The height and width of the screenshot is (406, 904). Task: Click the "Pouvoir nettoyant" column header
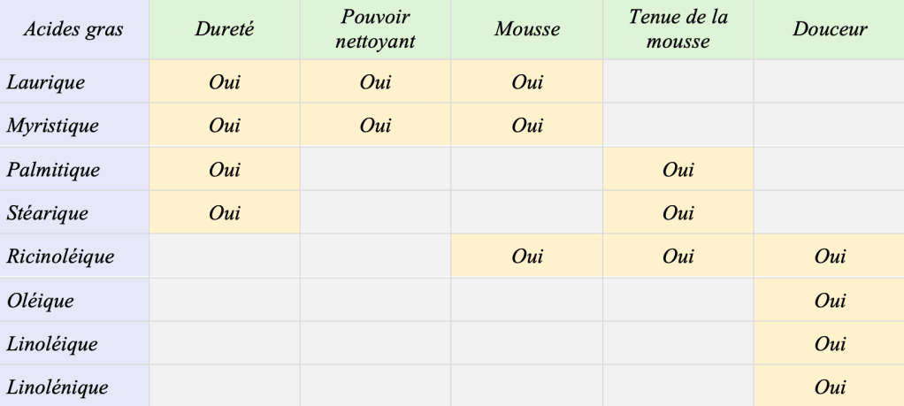pos(376,30)
